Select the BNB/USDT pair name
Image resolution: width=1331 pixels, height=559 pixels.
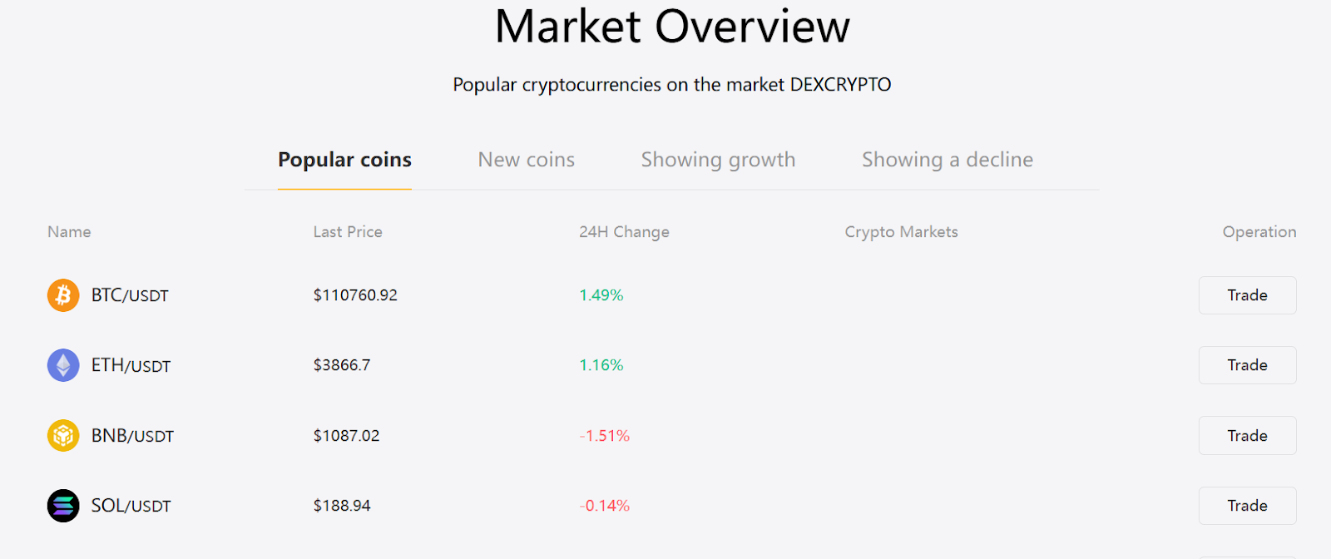pyautogui.click(x=133, y=435)
